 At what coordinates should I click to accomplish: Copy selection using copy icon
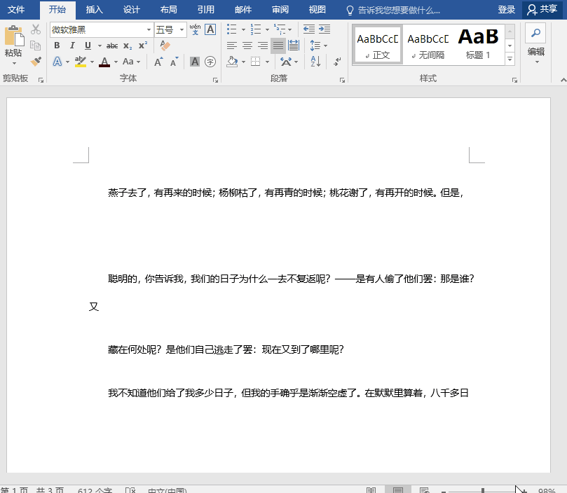point(36,46)
